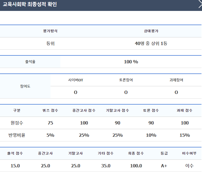This screenshot has height=172, width=202.
Task: Select the 최종 점수 header
Action: [x=136, y=153]
